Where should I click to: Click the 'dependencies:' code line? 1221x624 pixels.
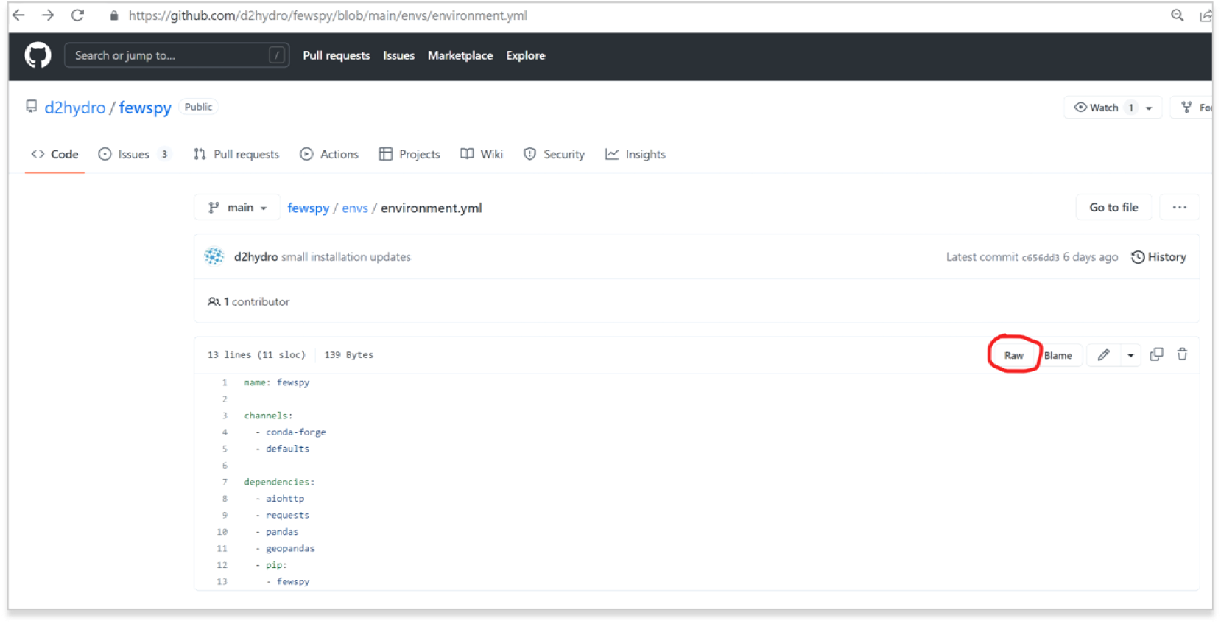click(x=279, y=482)
